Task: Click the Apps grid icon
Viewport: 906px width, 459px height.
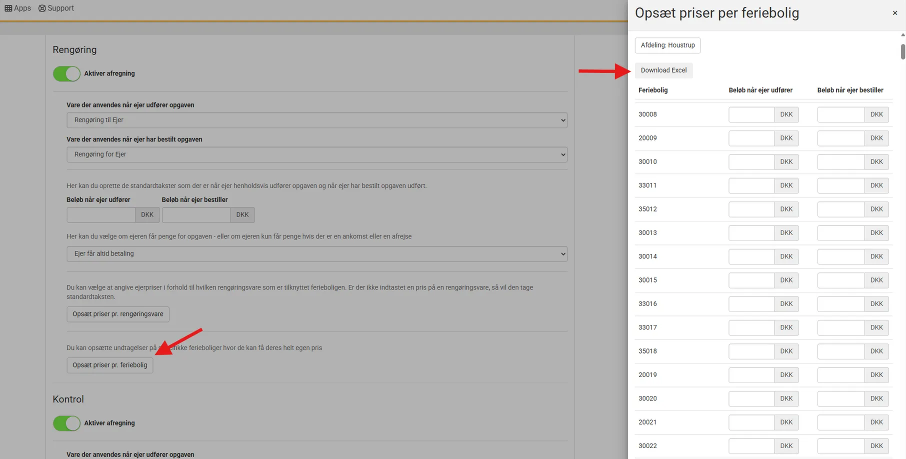Action: (x=8, y=8)
